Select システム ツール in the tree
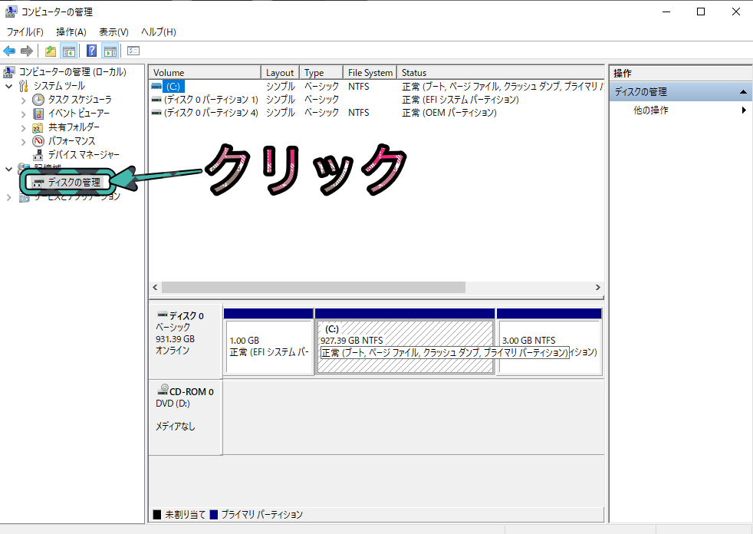753x534 pixels. pyautogui.click(x=59, y=86)
